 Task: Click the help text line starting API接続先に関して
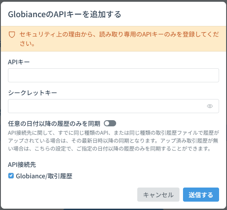(x=113, y=133)
